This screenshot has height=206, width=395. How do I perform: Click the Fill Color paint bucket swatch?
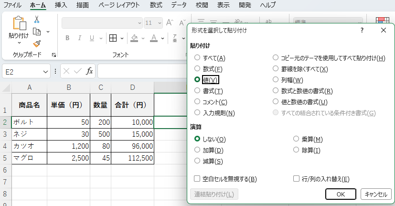click(134, 38)
